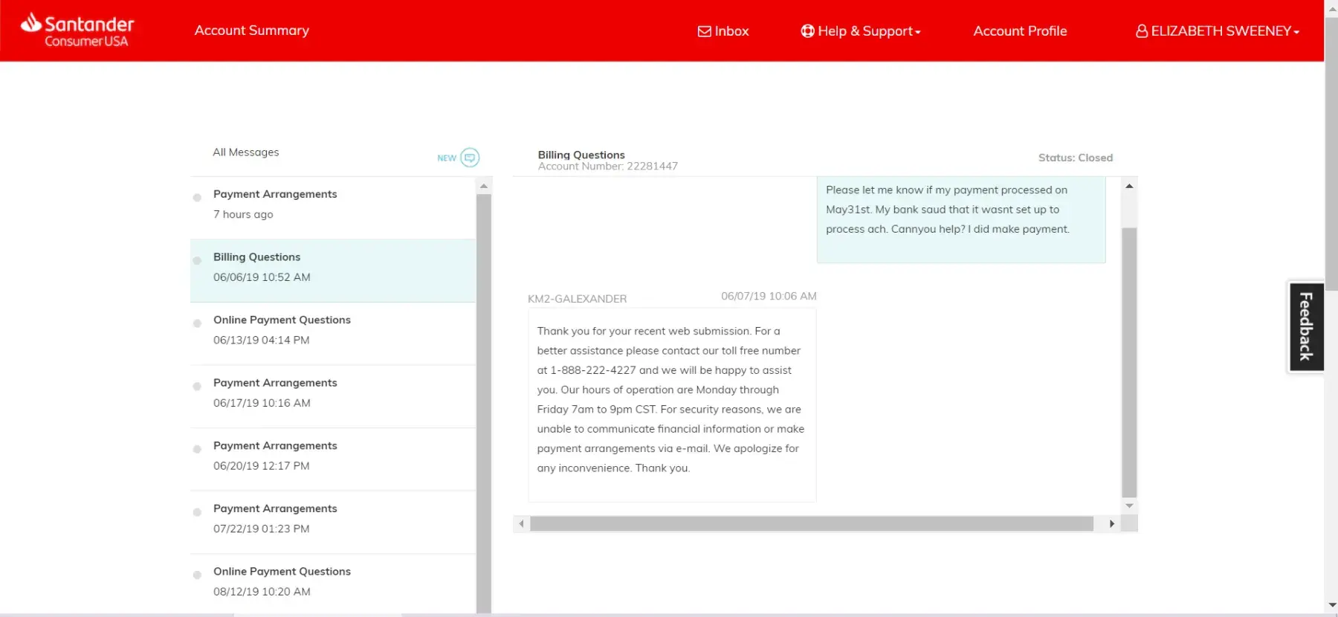This screenshot has width=1338, height=617.
Task: Click the Santander Consumer USA logo
Action: tap(77, 30)
